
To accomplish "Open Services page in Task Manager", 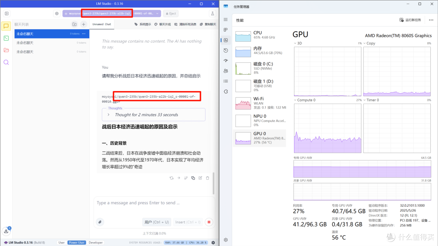I will pyautogui.click(x=226, y=92).
